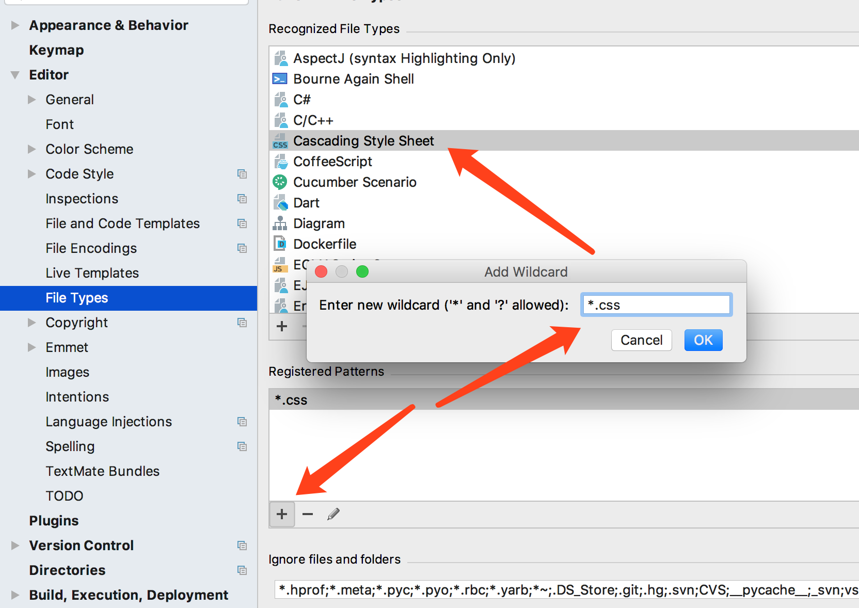Open the Plugins settings page
The height and width of the screenshot is (608, 859).
click(54, 521)
